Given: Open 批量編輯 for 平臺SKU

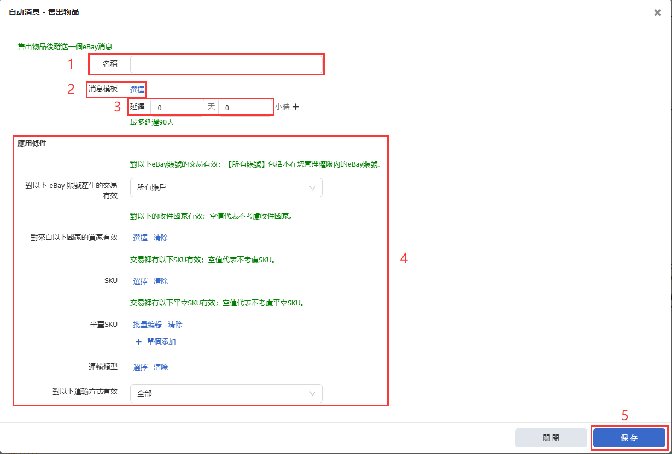Looking at the screenshot, I should click(148, 325).
